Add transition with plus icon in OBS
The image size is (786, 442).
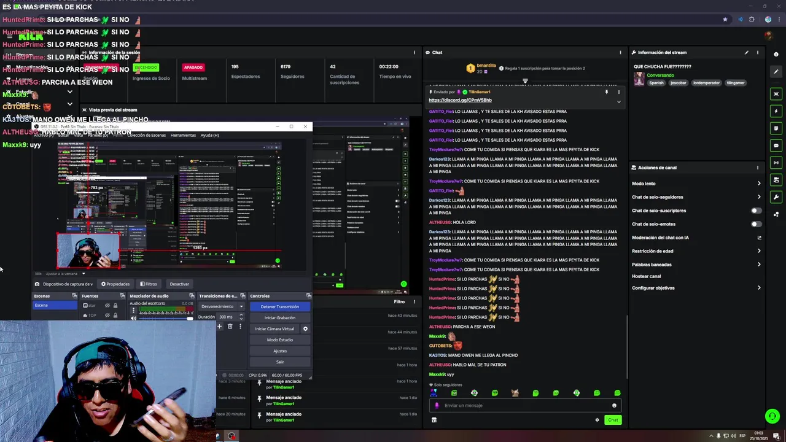219,327
